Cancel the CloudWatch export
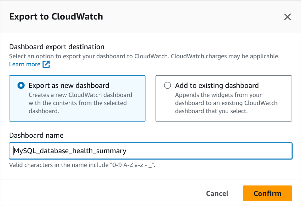Viewport: 301px width, 206px height. coord(217,194)
